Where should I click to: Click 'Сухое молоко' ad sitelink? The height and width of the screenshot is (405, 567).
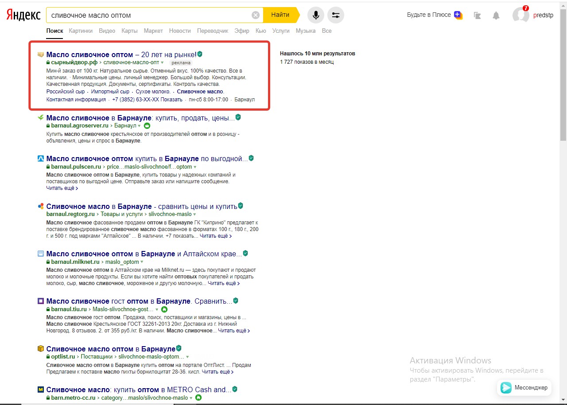tap(153, 92)
